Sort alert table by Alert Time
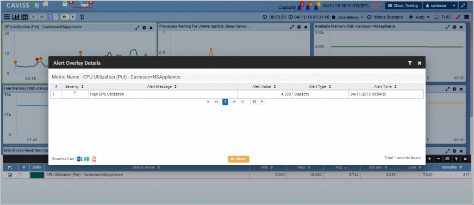 pyautogui.click(x=386, y=86)
